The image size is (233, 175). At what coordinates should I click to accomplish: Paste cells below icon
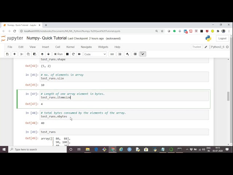(35, 54)
